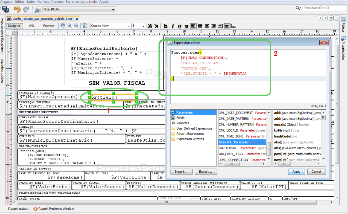The image size is (348, 214).
Task: Align text left
Action: (x=193, y=26)
